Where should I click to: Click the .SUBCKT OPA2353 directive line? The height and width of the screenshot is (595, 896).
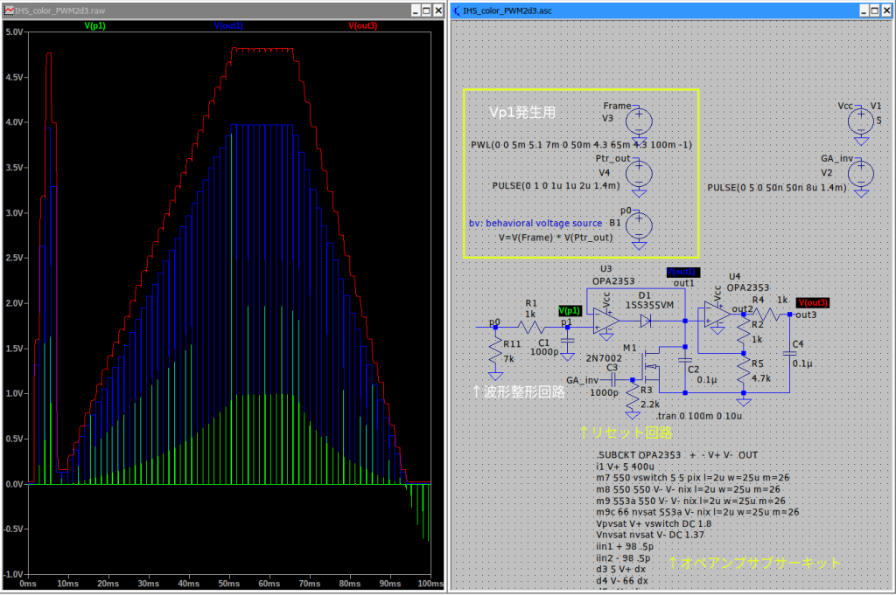676,455
